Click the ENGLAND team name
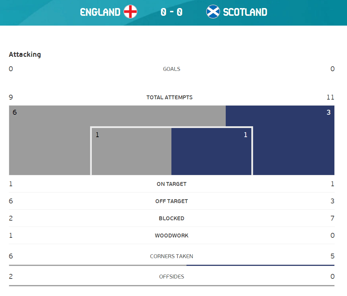 100,12
